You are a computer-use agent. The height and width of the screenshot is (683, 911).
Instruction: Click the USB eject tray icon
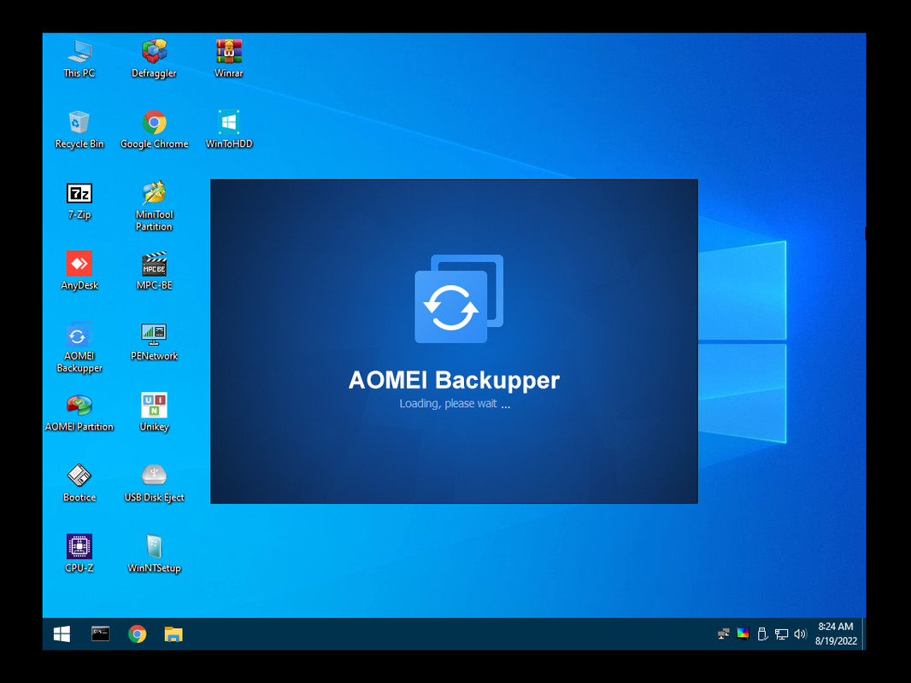pyautogui.click(x=762, y=634)
